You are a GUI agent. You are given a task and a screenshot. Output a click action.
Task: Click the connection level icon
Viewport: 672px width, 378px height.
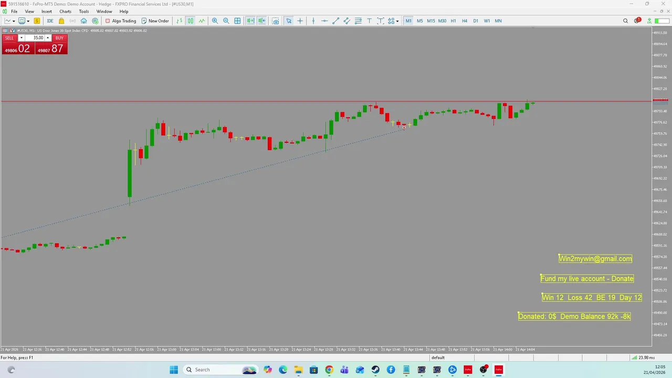(x=649, y=21)
